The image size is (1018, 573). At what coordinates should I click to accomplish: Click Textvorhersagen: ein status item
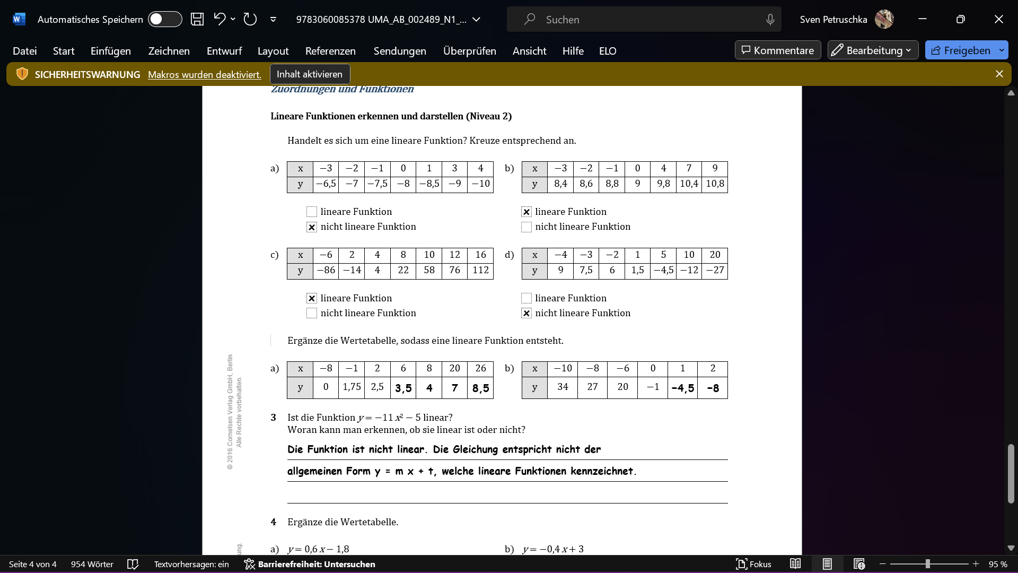(191, 564)
